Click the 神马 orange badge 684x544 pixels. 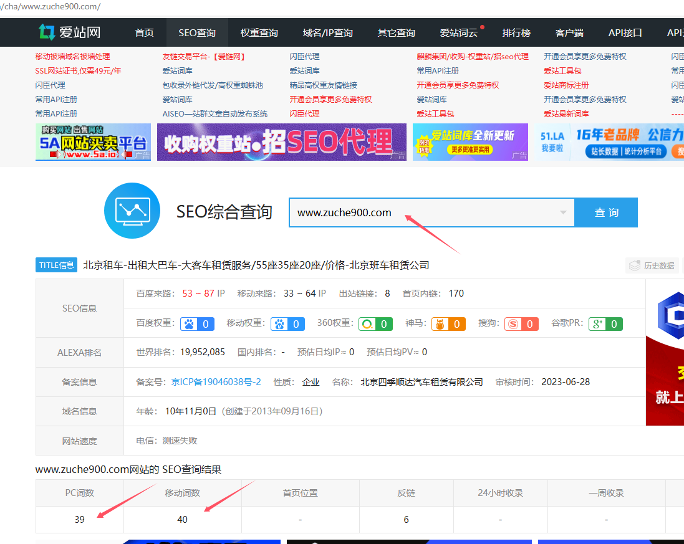click(x=448, y=324)
